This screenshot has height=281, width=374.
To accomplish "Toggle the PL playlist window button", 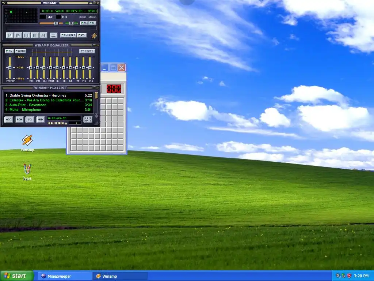I will click(x=92, y=23).
